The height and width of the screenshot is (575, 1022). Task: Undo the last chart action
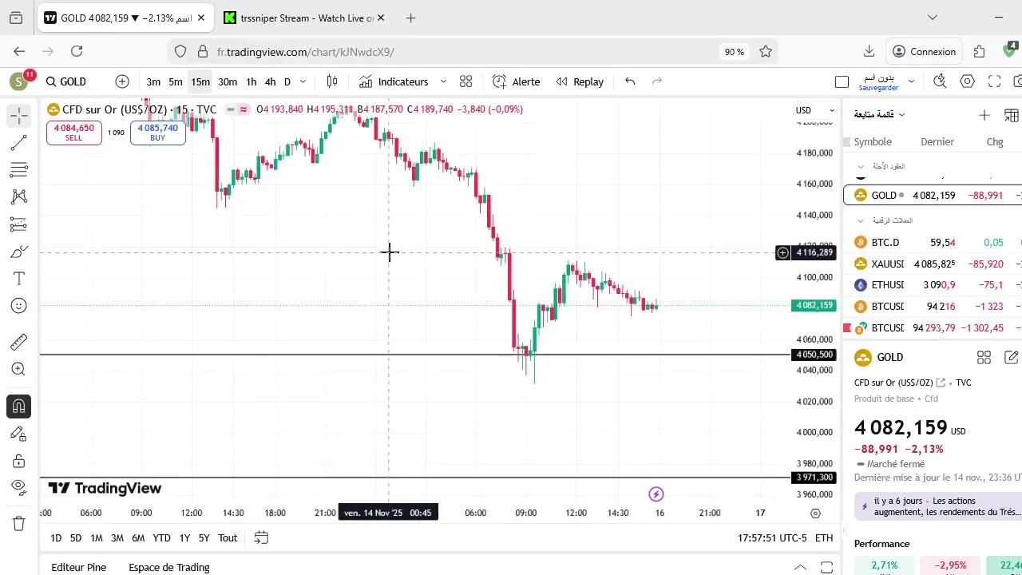pyautogui.click(x=630, y=81)
